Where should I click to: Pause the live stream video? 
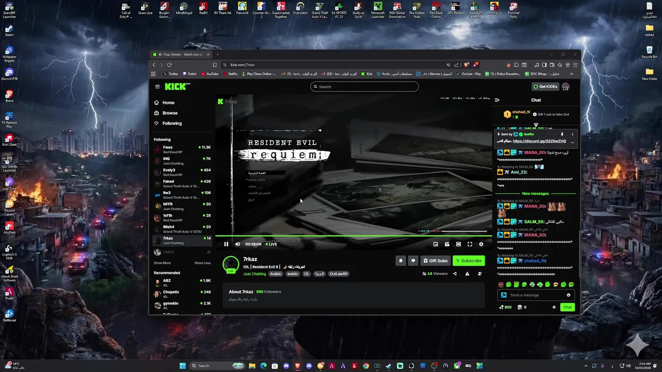tap(226, 244)
